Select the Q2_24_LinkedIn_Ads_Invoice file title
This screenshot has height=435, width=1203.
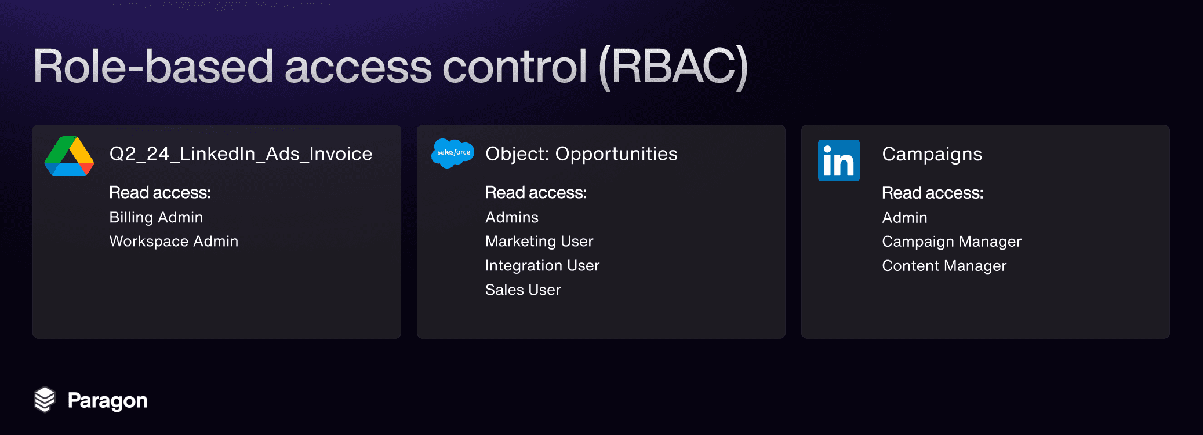(241, 154)
